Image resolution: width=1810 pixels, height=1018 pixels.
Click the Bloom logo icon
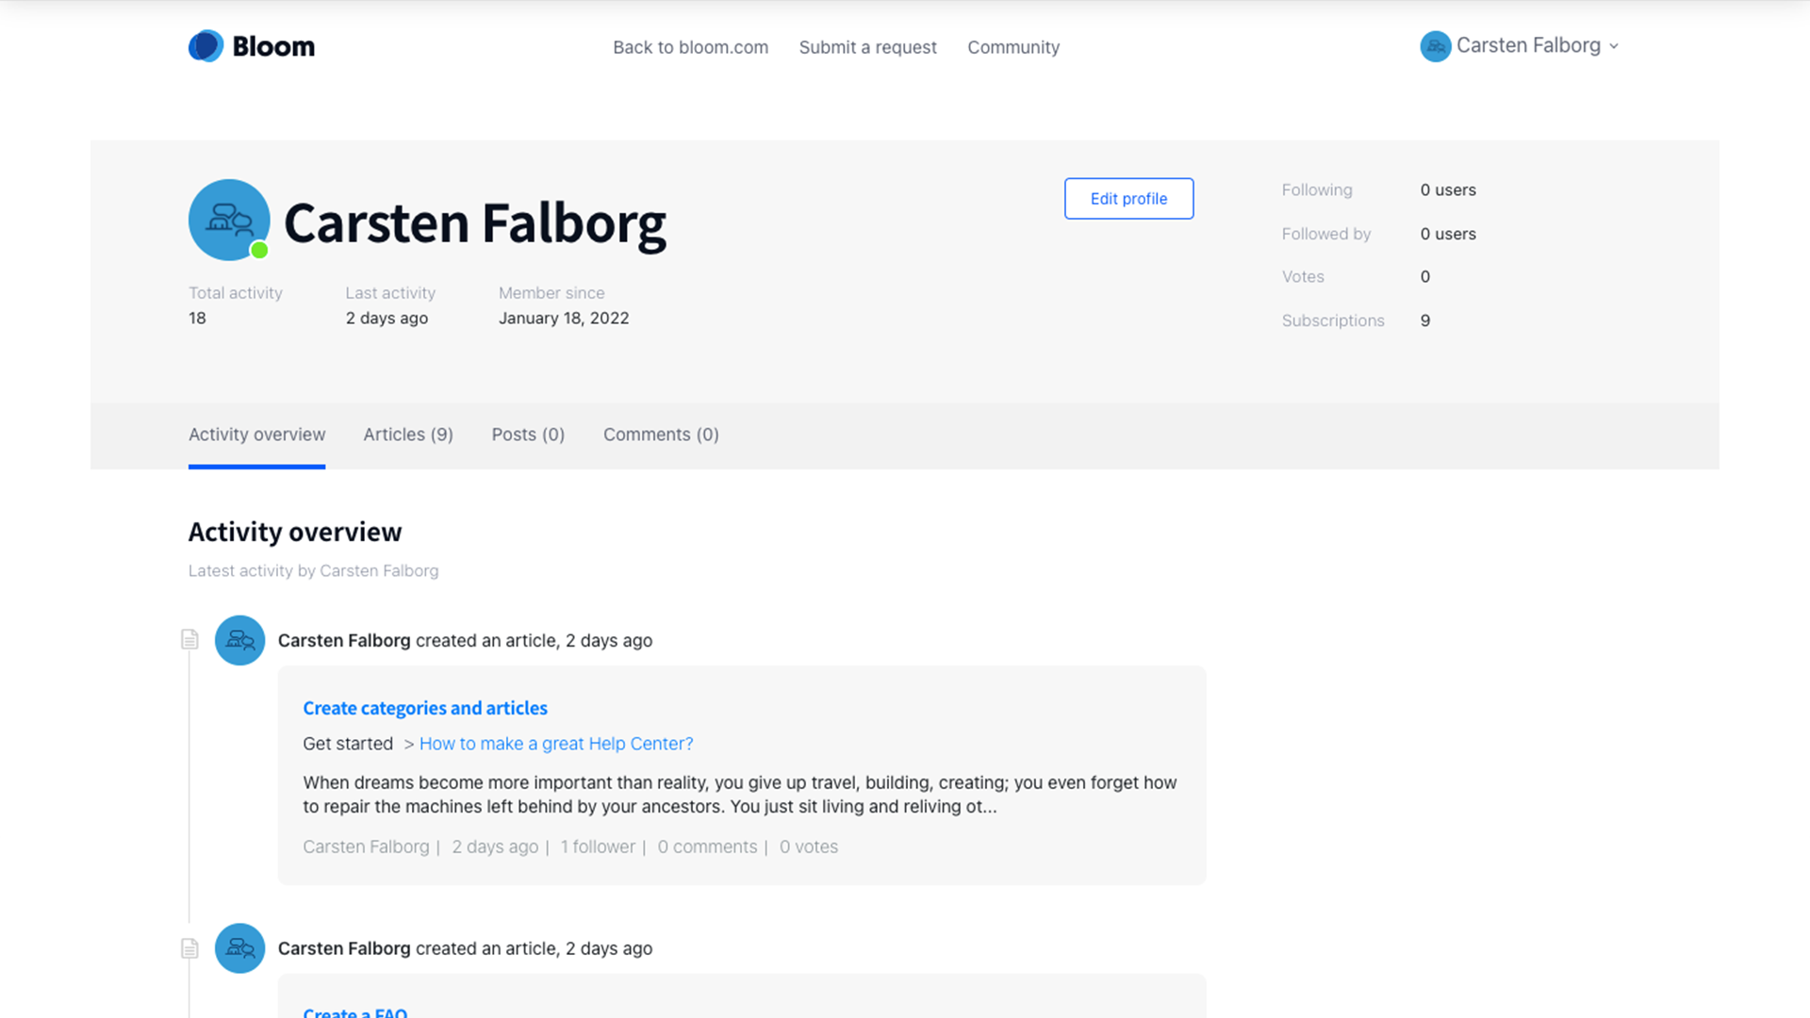tap(206, 46)
